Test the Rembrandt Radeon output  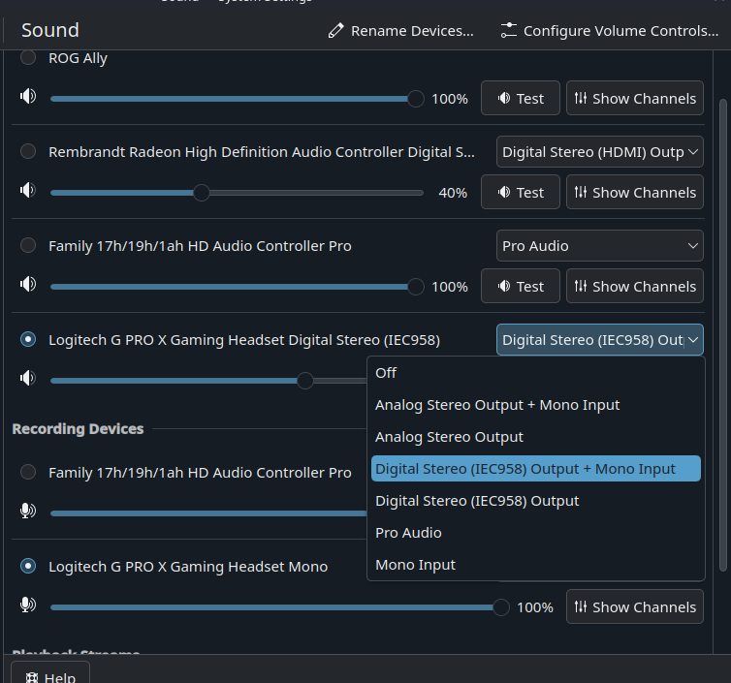521,192
